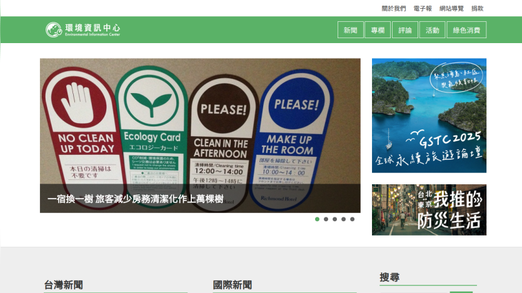Go to 關於我們 link
522x293 pixels.
[x=394, y=9]
